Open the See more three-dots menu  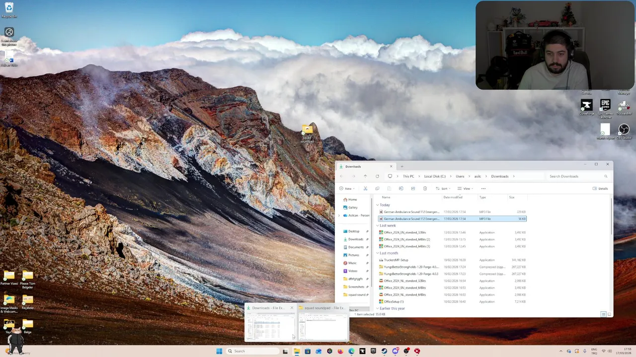483,188
